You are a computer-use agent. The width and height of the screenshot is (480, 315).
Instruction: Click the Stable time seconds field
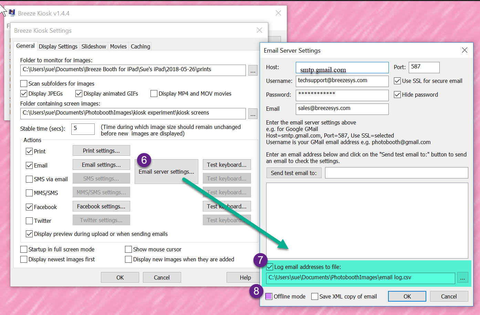[x=83, y=129]
